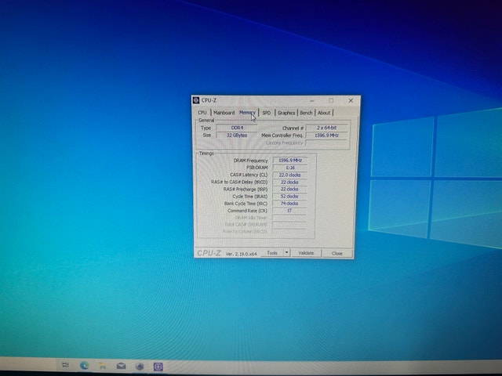502x376 pixels.
Task: Open Task View from the taskbar
Action: [65, 365]
